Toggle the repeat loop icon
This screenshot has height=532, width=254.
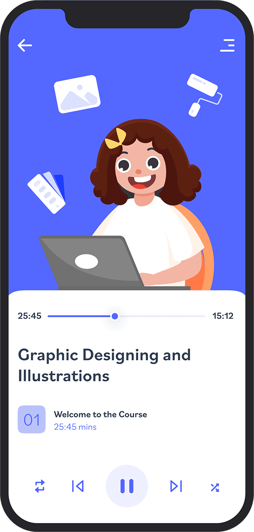click(39, 486)
